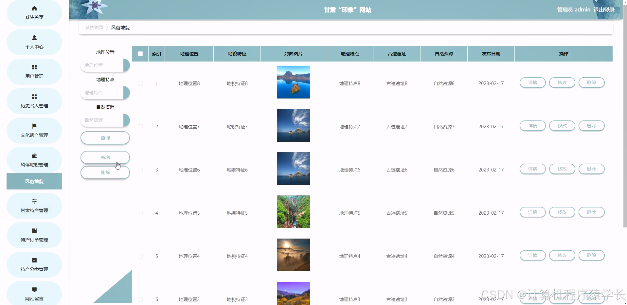Check the checkbox for row index 1
The height and width of the screenshot is (305, 627).
tap(140, 83)
